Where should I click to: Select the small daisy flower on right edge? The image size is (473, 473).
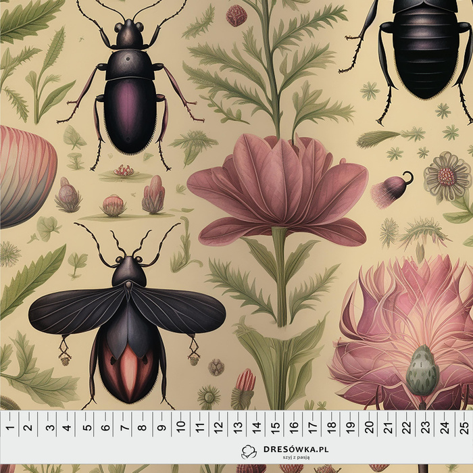446,176
